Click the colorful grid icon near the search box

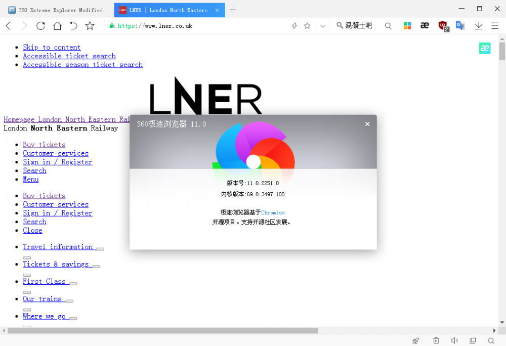[x=407, y=25]
